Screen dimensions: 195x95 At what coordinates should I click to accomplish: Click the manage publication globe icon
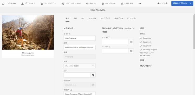click(122, 4)
